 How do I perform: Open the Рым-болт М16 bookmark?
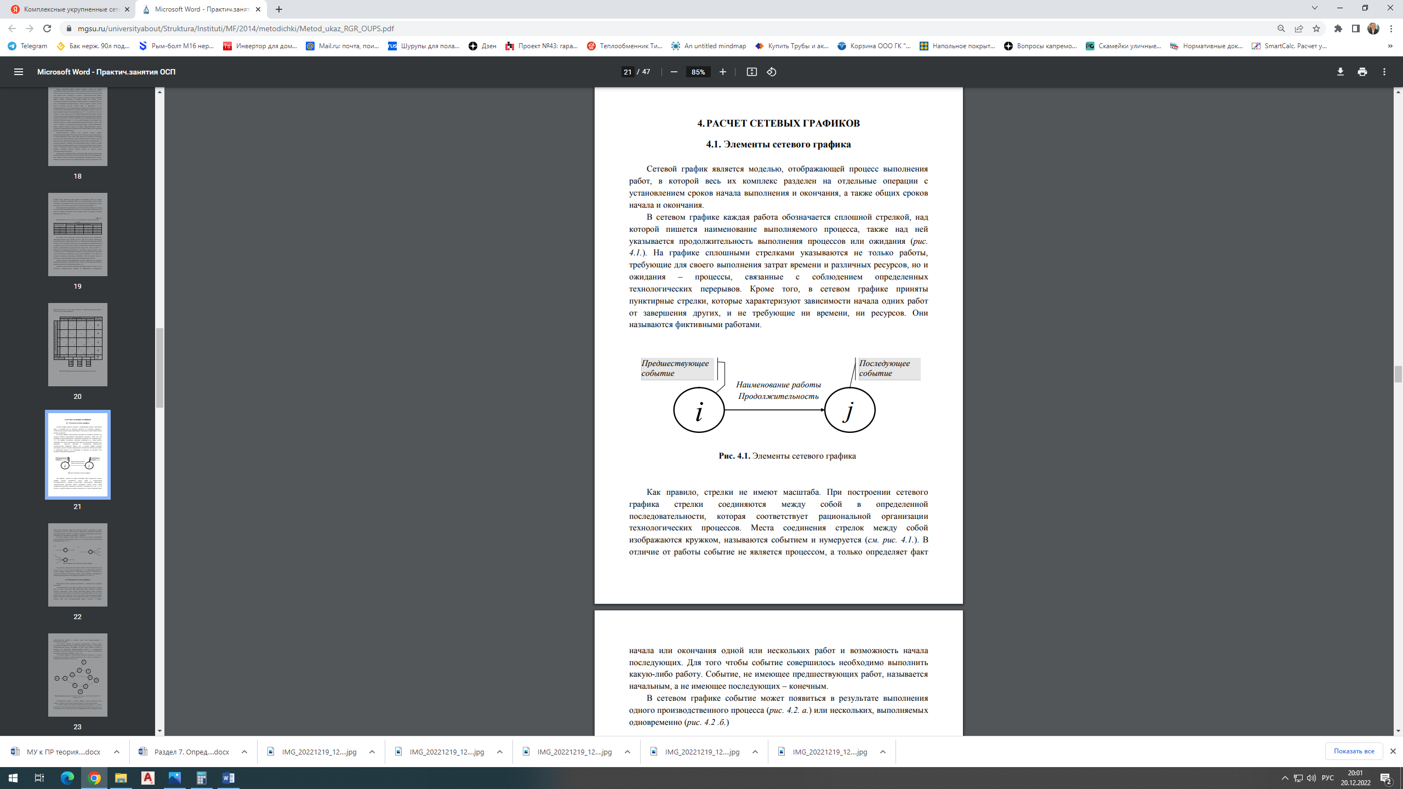point(176,46)
